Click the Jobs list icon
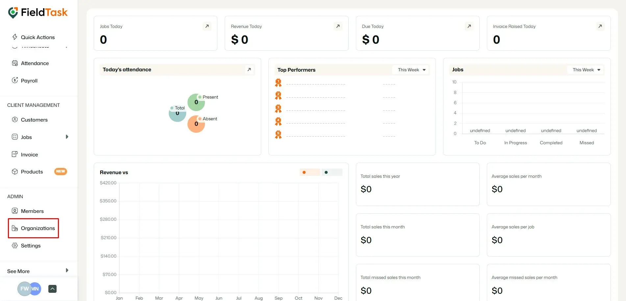The height and width of the screenshot is (301, 626). [15, 137]
